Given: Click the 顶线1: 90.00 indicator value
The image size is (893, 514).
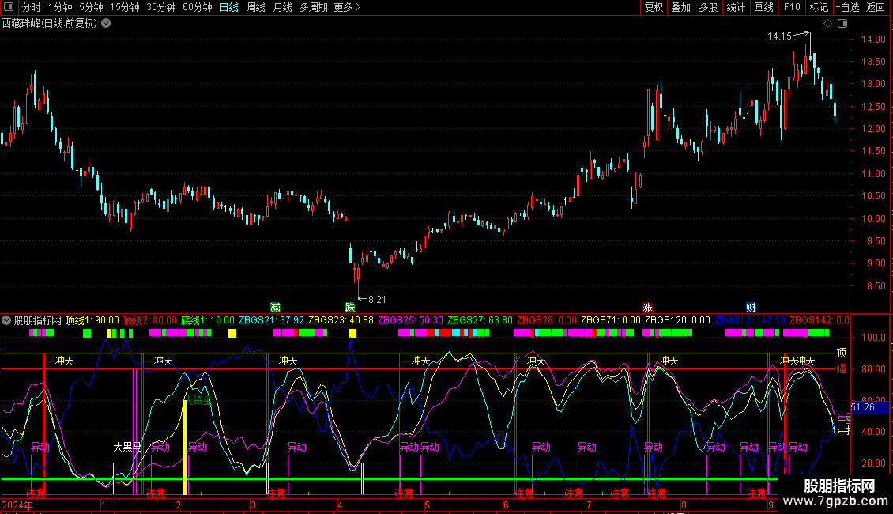Looking at the screenshot, I should (x=92, y=320).
